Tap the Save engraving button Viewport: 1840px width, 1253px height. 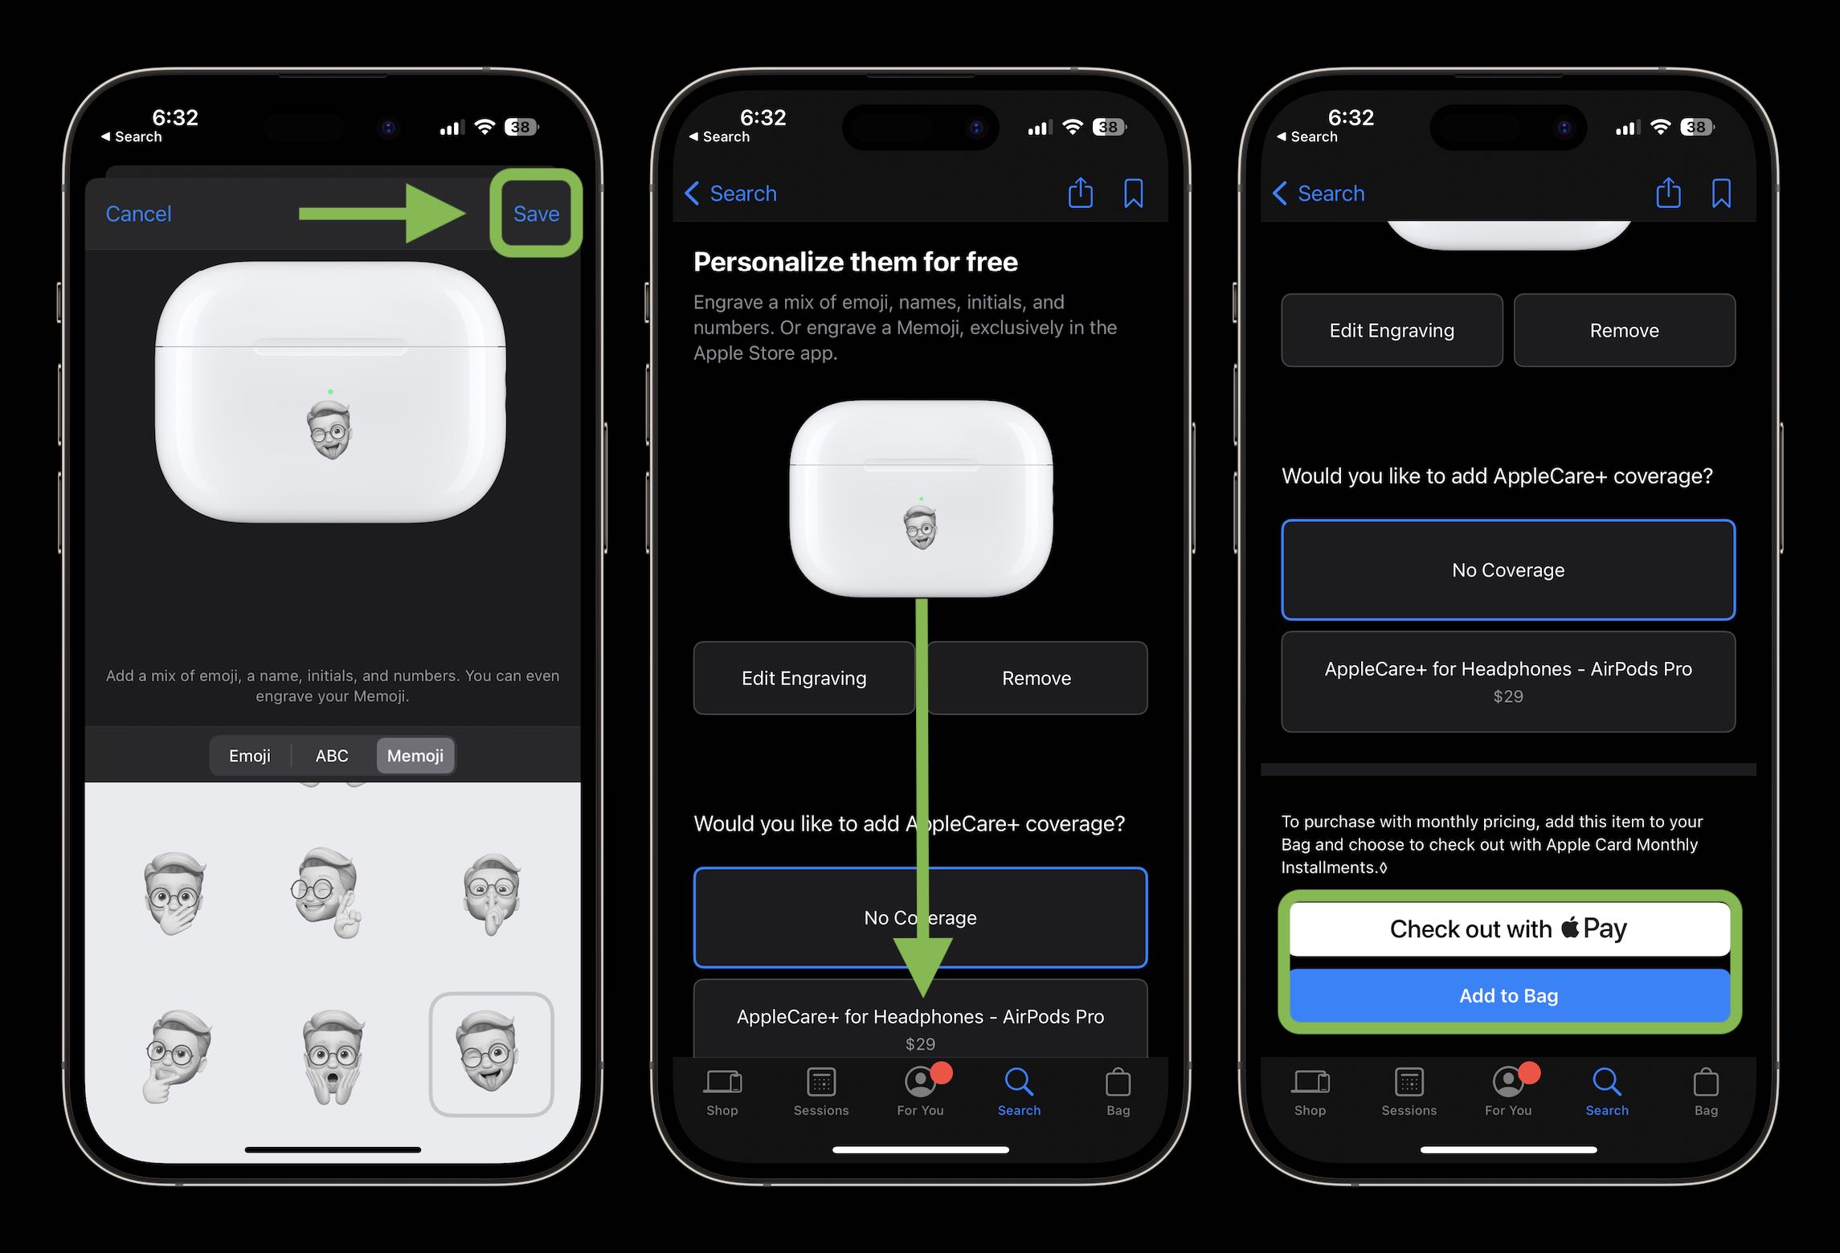click(535, 213)
